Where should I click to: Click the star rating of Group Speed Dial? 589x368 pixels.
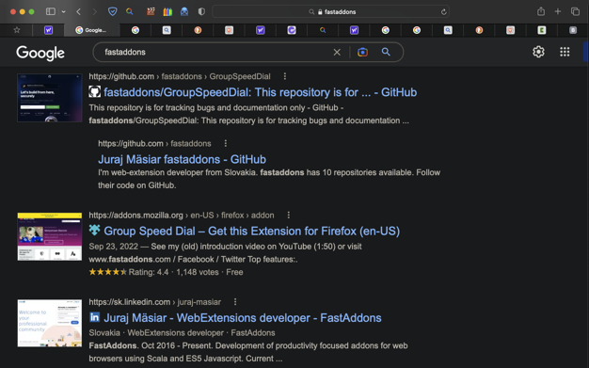tap(108, 272)
